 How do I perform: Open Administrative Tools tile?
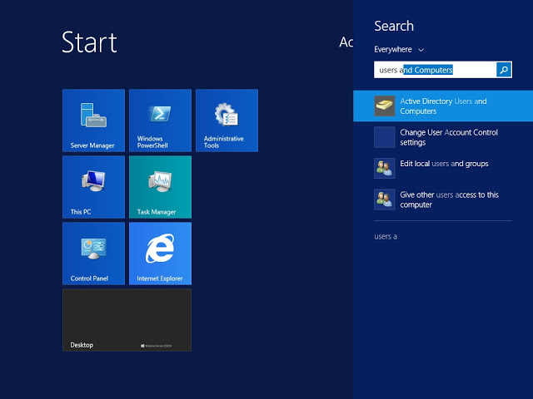point(227,121)
